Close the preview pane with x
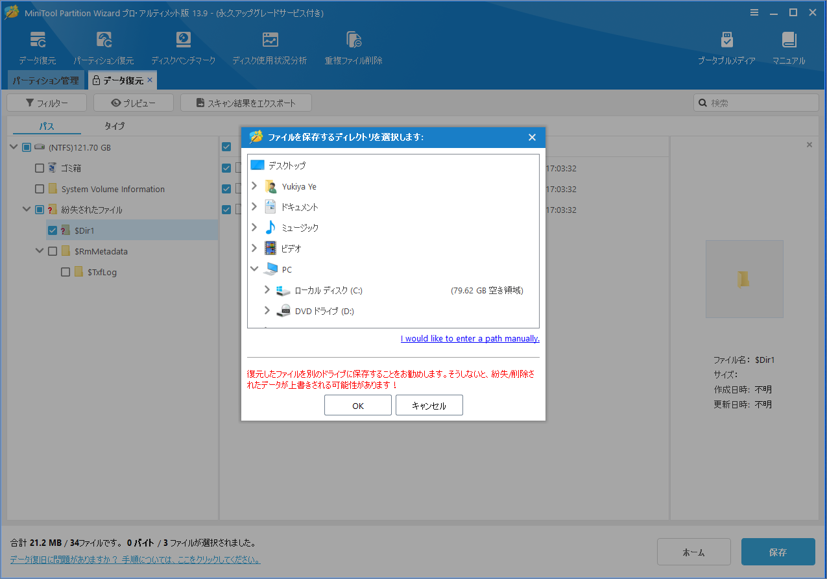827x579 pixels. tap(809, 145)
